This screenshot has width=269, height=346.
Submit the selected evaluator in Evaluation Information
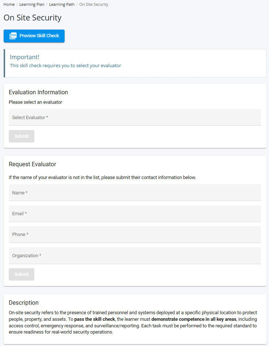[x=22, y=136]
